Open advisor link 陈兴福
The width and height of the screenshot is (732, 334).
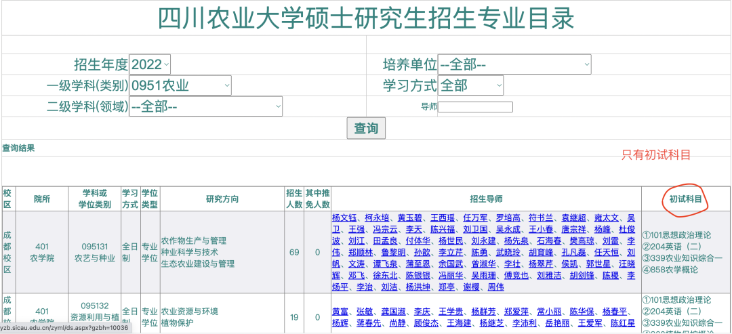[x=443, y=230]
